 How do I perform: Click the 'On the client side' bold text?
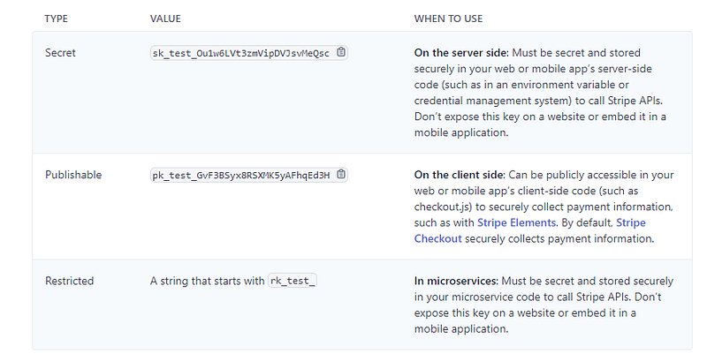pos(460,175)
